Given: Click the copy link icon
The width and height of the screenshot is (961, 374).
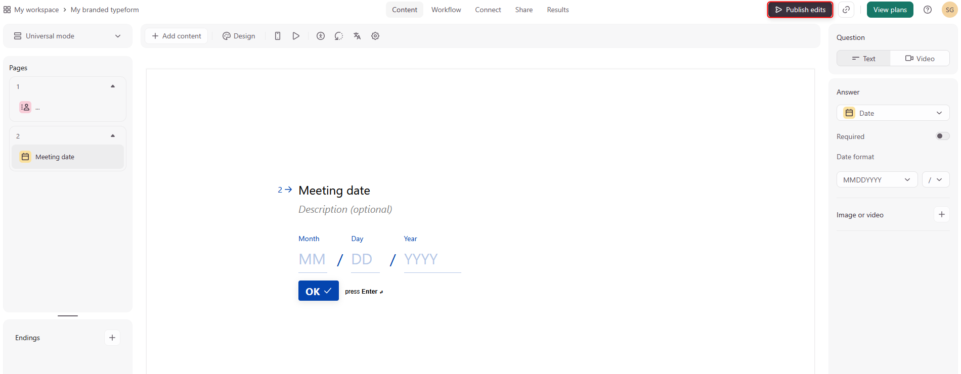Looking at the screenshot, I should (x=846, y=10).
